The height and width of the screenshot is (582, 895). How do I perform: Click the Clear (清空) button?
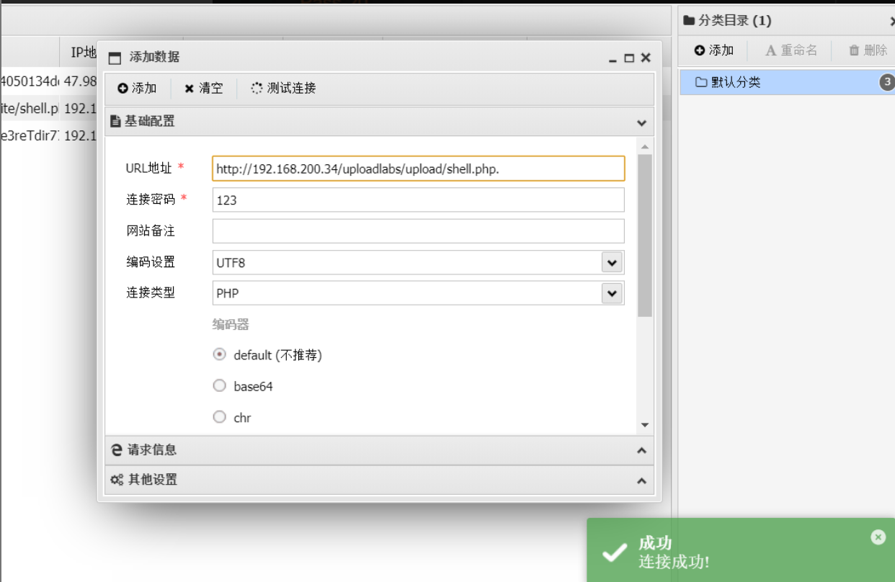coord(204,89)
